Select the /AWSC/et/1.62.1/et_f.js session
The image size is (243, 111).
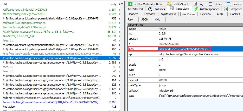click(x=60, y=36)
